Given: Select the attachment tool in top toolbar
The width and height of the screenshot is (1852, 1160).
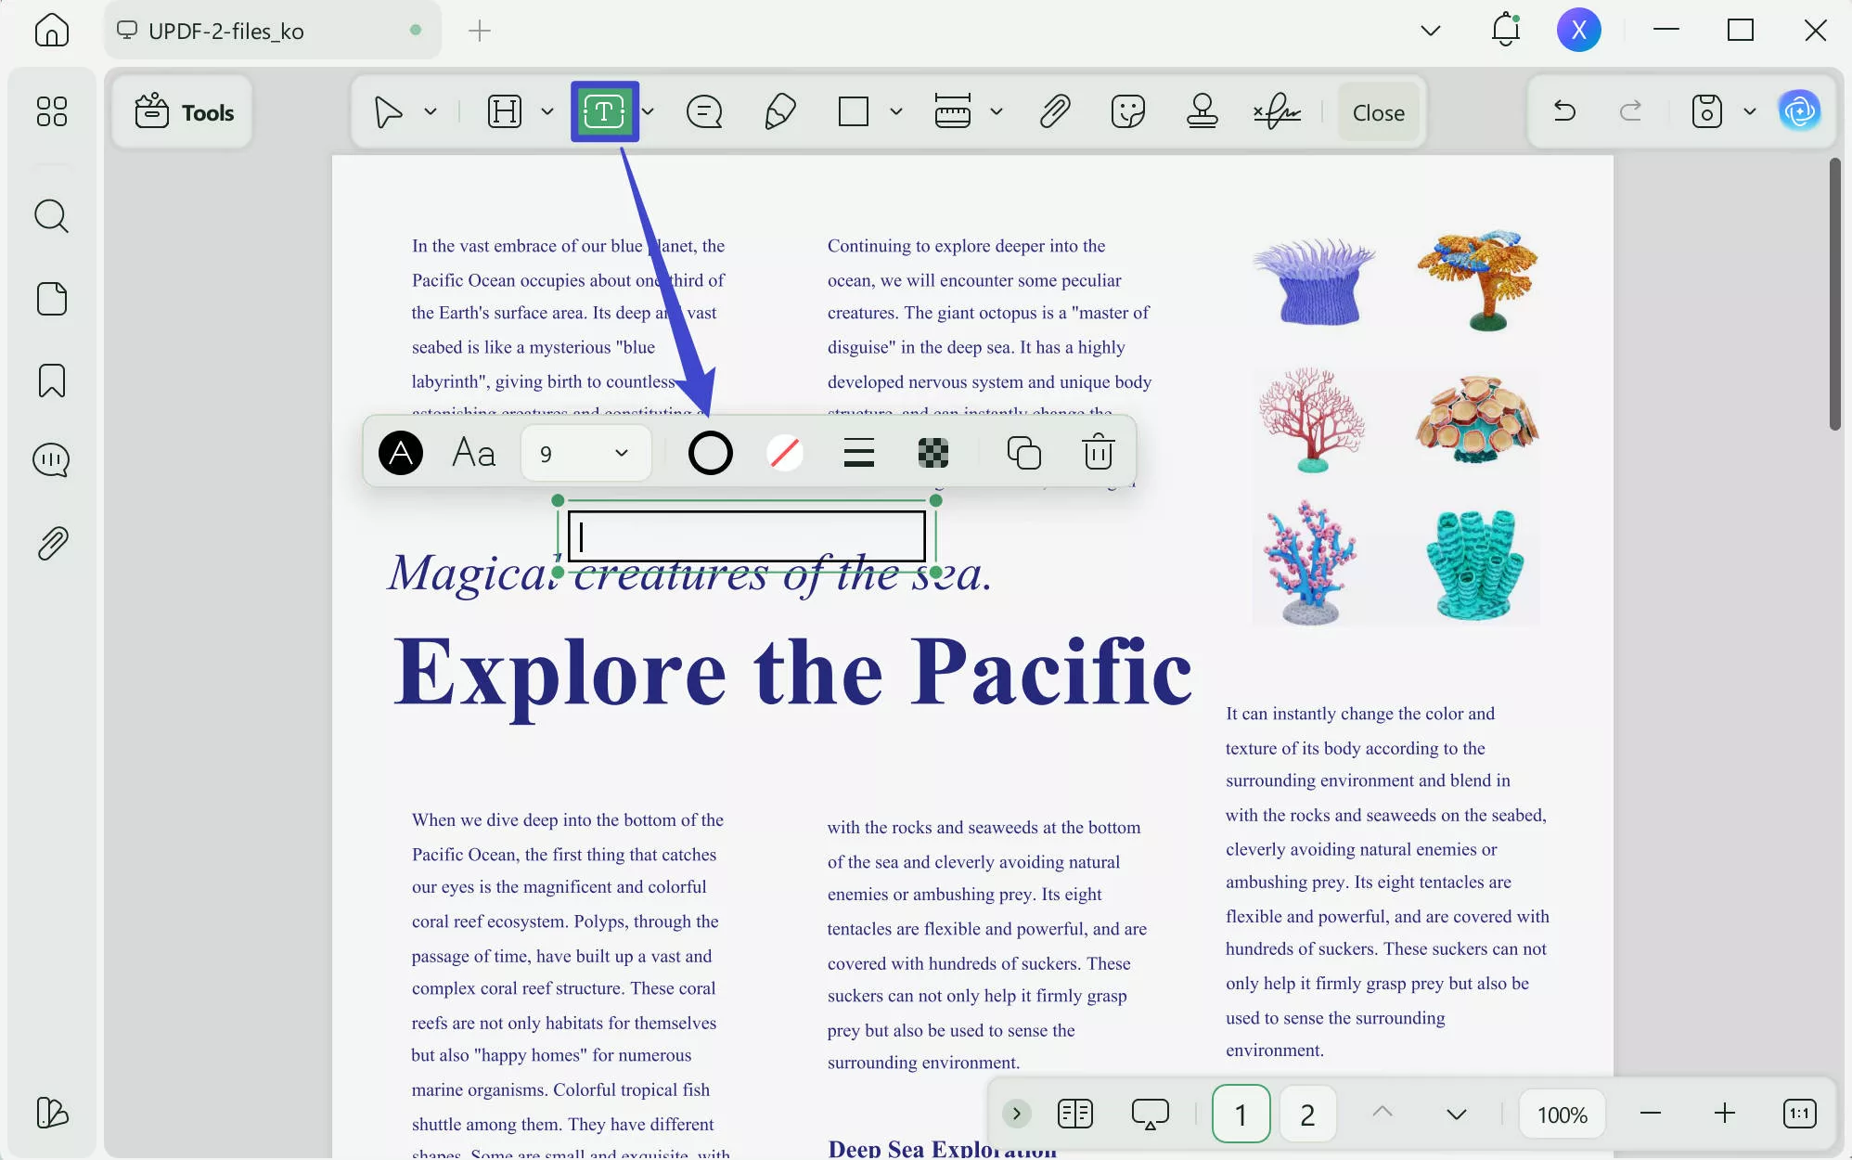Looking at the screenshot, I should pyautogui.click(x=1055, y=111).
